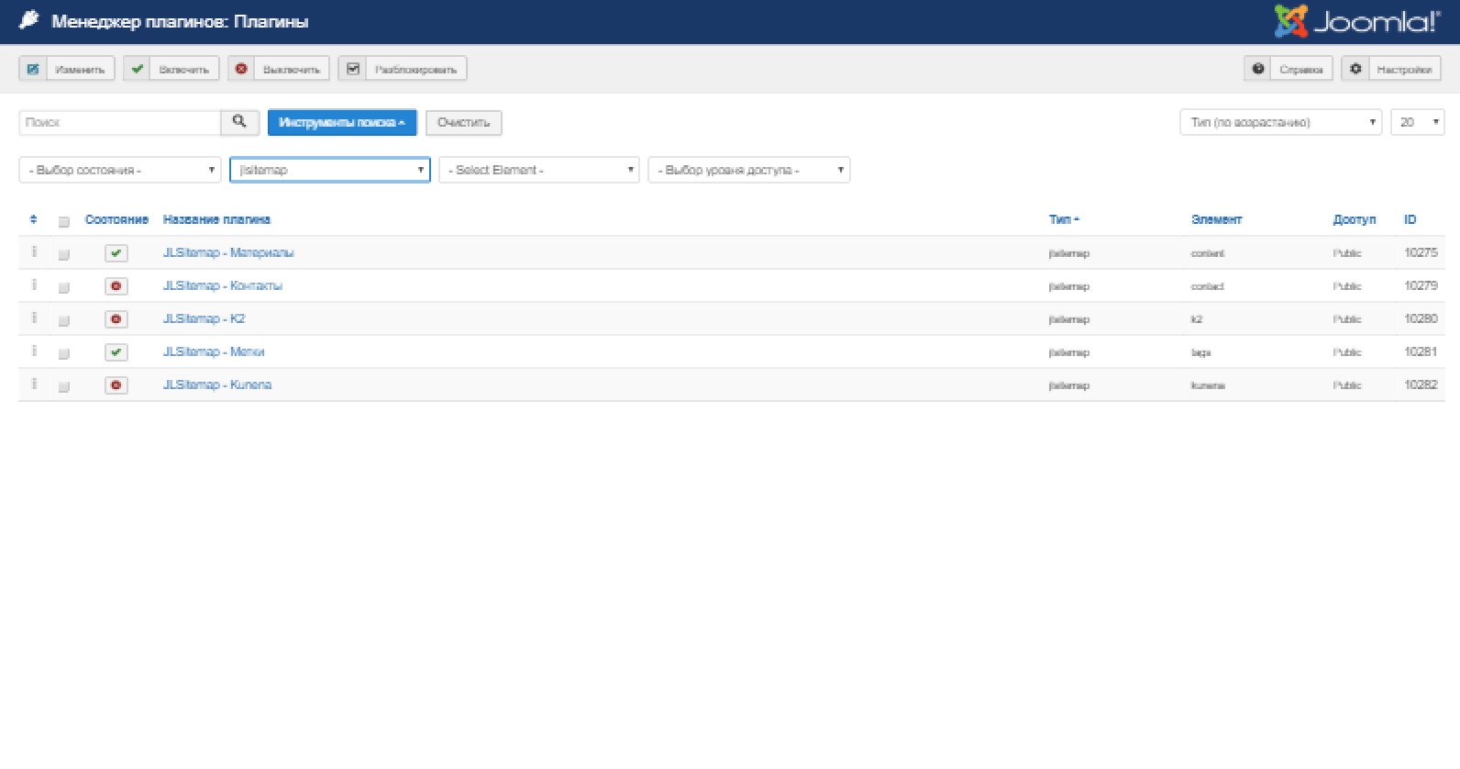Screen dimensions: 1460x769
Task: Click the page title Менеджер плагинов: Плагины
Action: [x=180, y=21]
